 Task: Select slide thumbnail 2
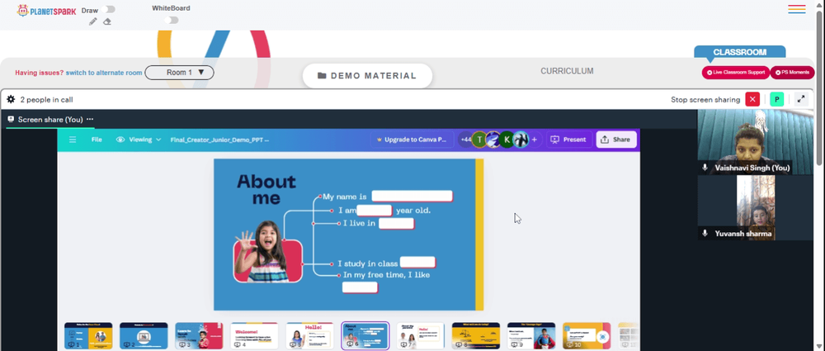(144, 335)
